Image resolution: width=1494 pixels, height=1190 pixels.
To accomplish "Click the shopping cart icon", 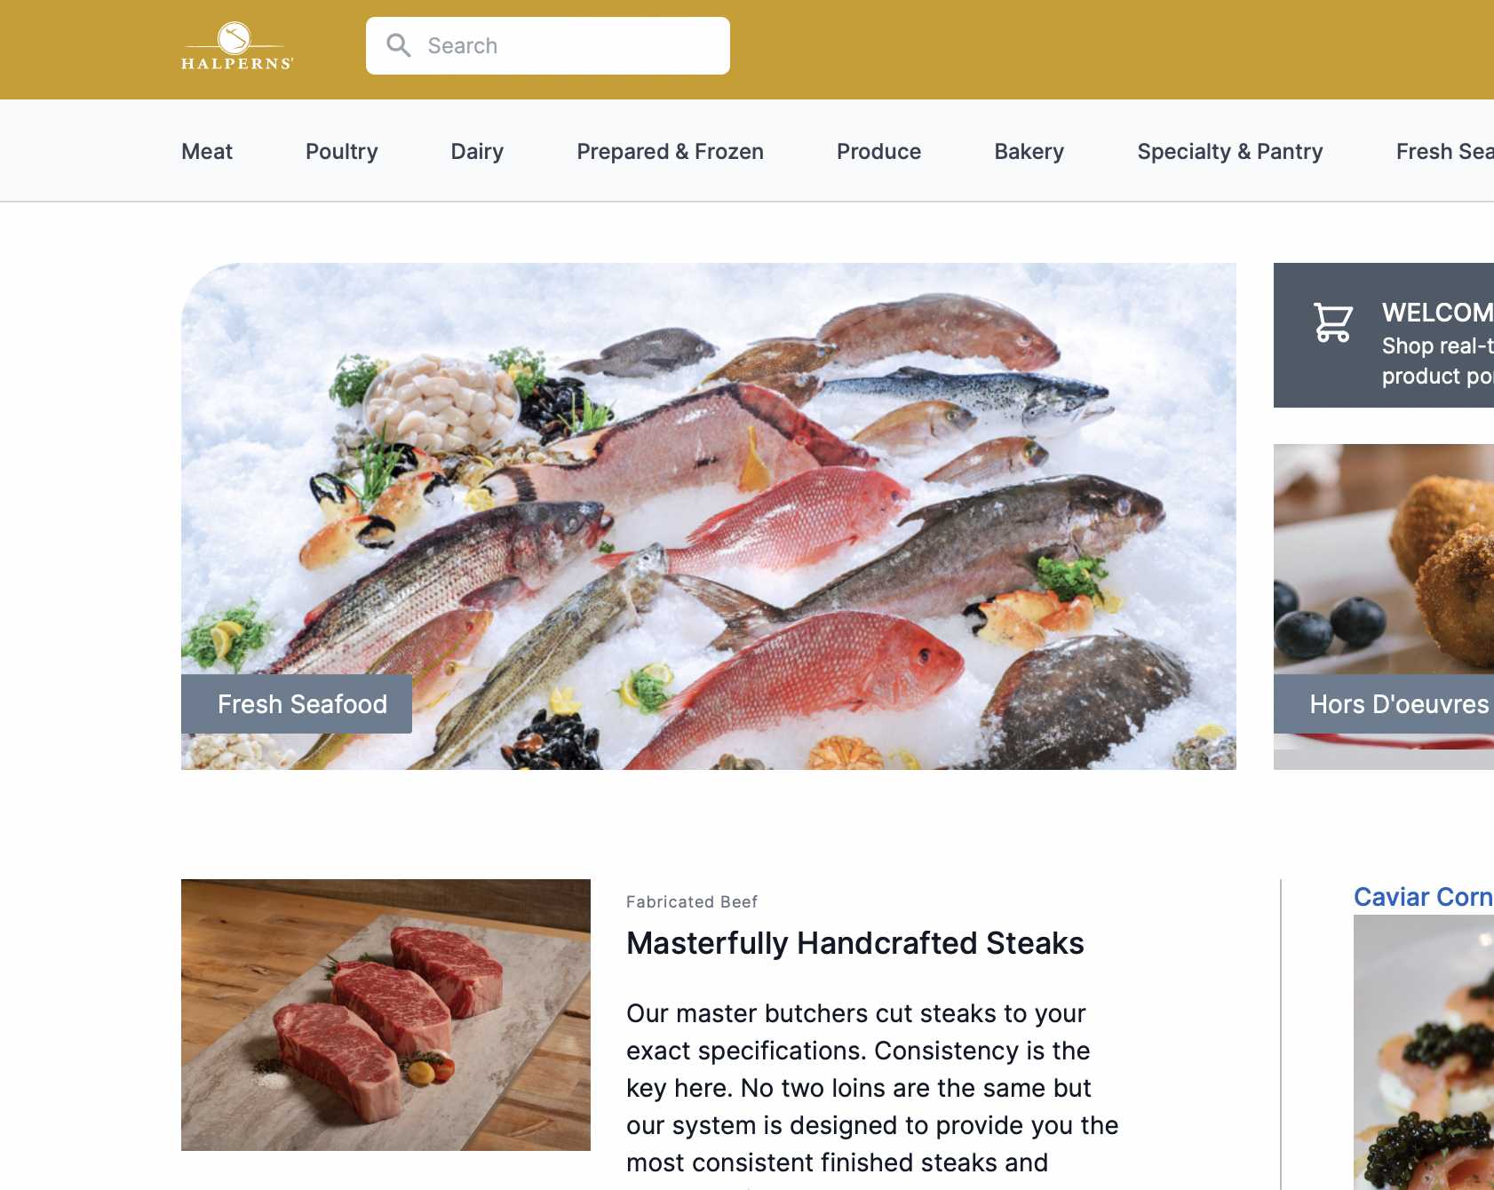I will coord(1333,322).
